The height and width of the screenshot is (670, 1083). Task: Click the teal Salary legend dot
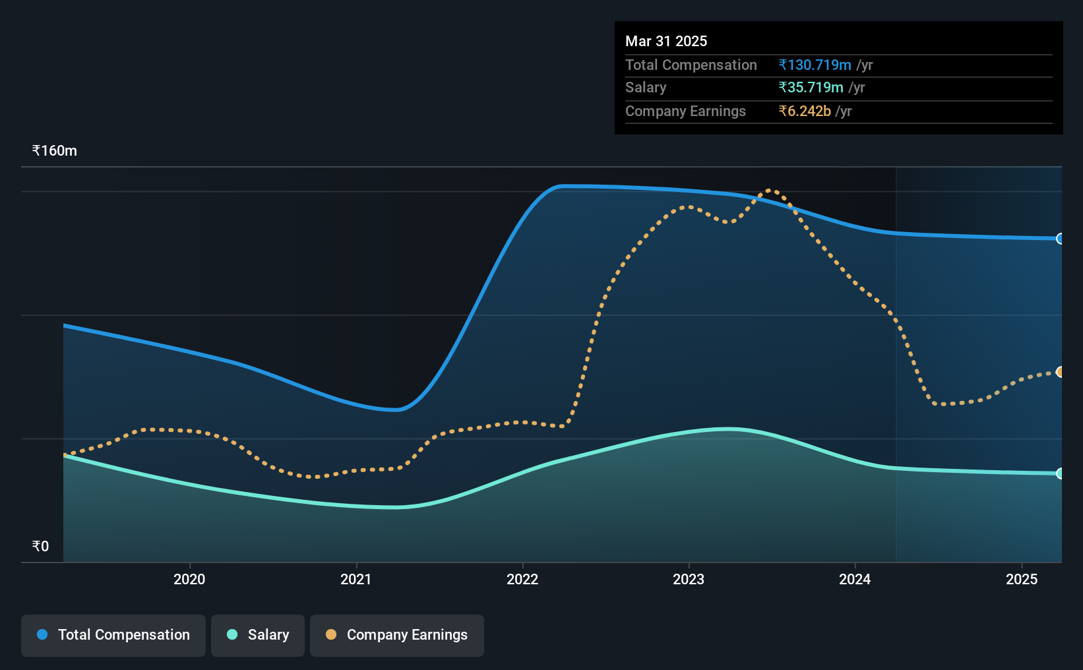[232, 634]
